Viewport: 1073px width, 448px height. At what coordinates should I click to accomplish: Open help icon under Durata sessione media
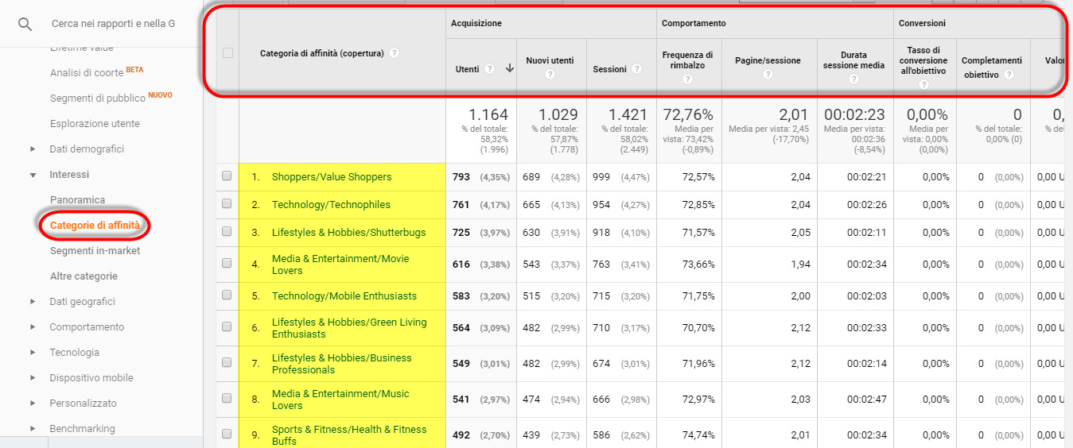[x=853, y=79]
